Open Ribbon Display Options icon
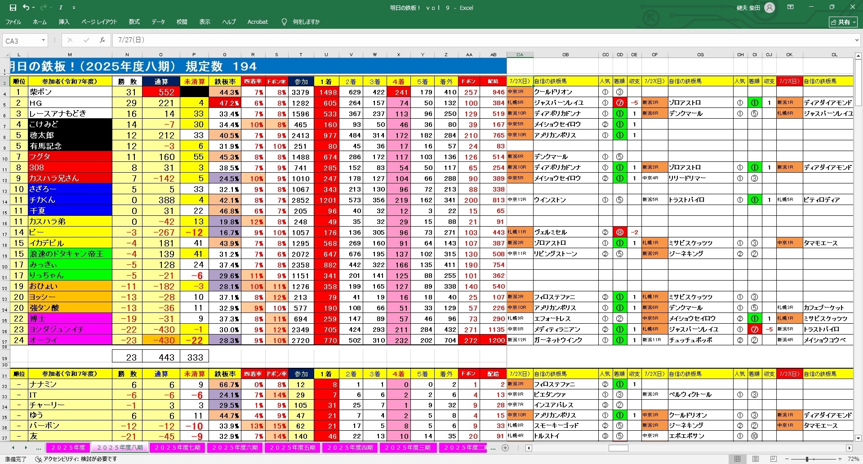Image resolution: width=863 pixels, height=464 pixels. [790, 7]
